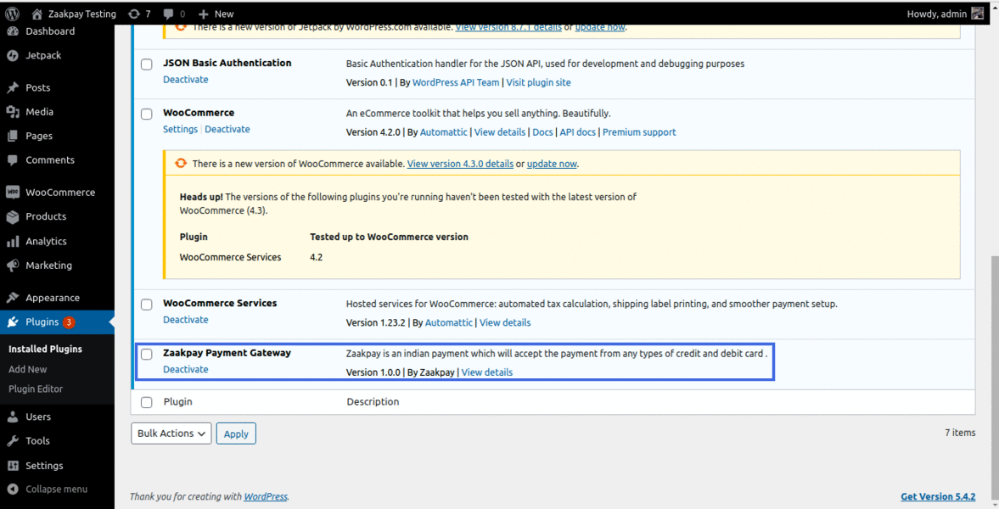The image size is (999, 509).
Task: Click Howdy, admin account text
Action: (936, 14)
